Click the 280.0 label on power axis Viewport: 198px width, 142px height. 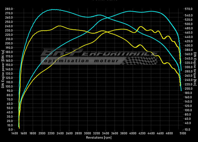(9, 9)
